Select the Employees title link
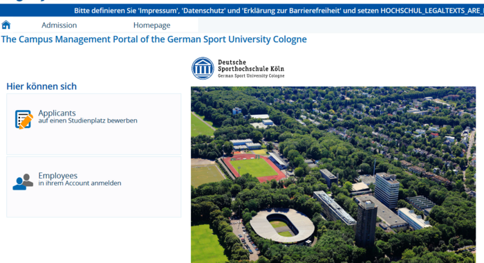The height and width of the screenshot is (263, 484). (57, 175)
